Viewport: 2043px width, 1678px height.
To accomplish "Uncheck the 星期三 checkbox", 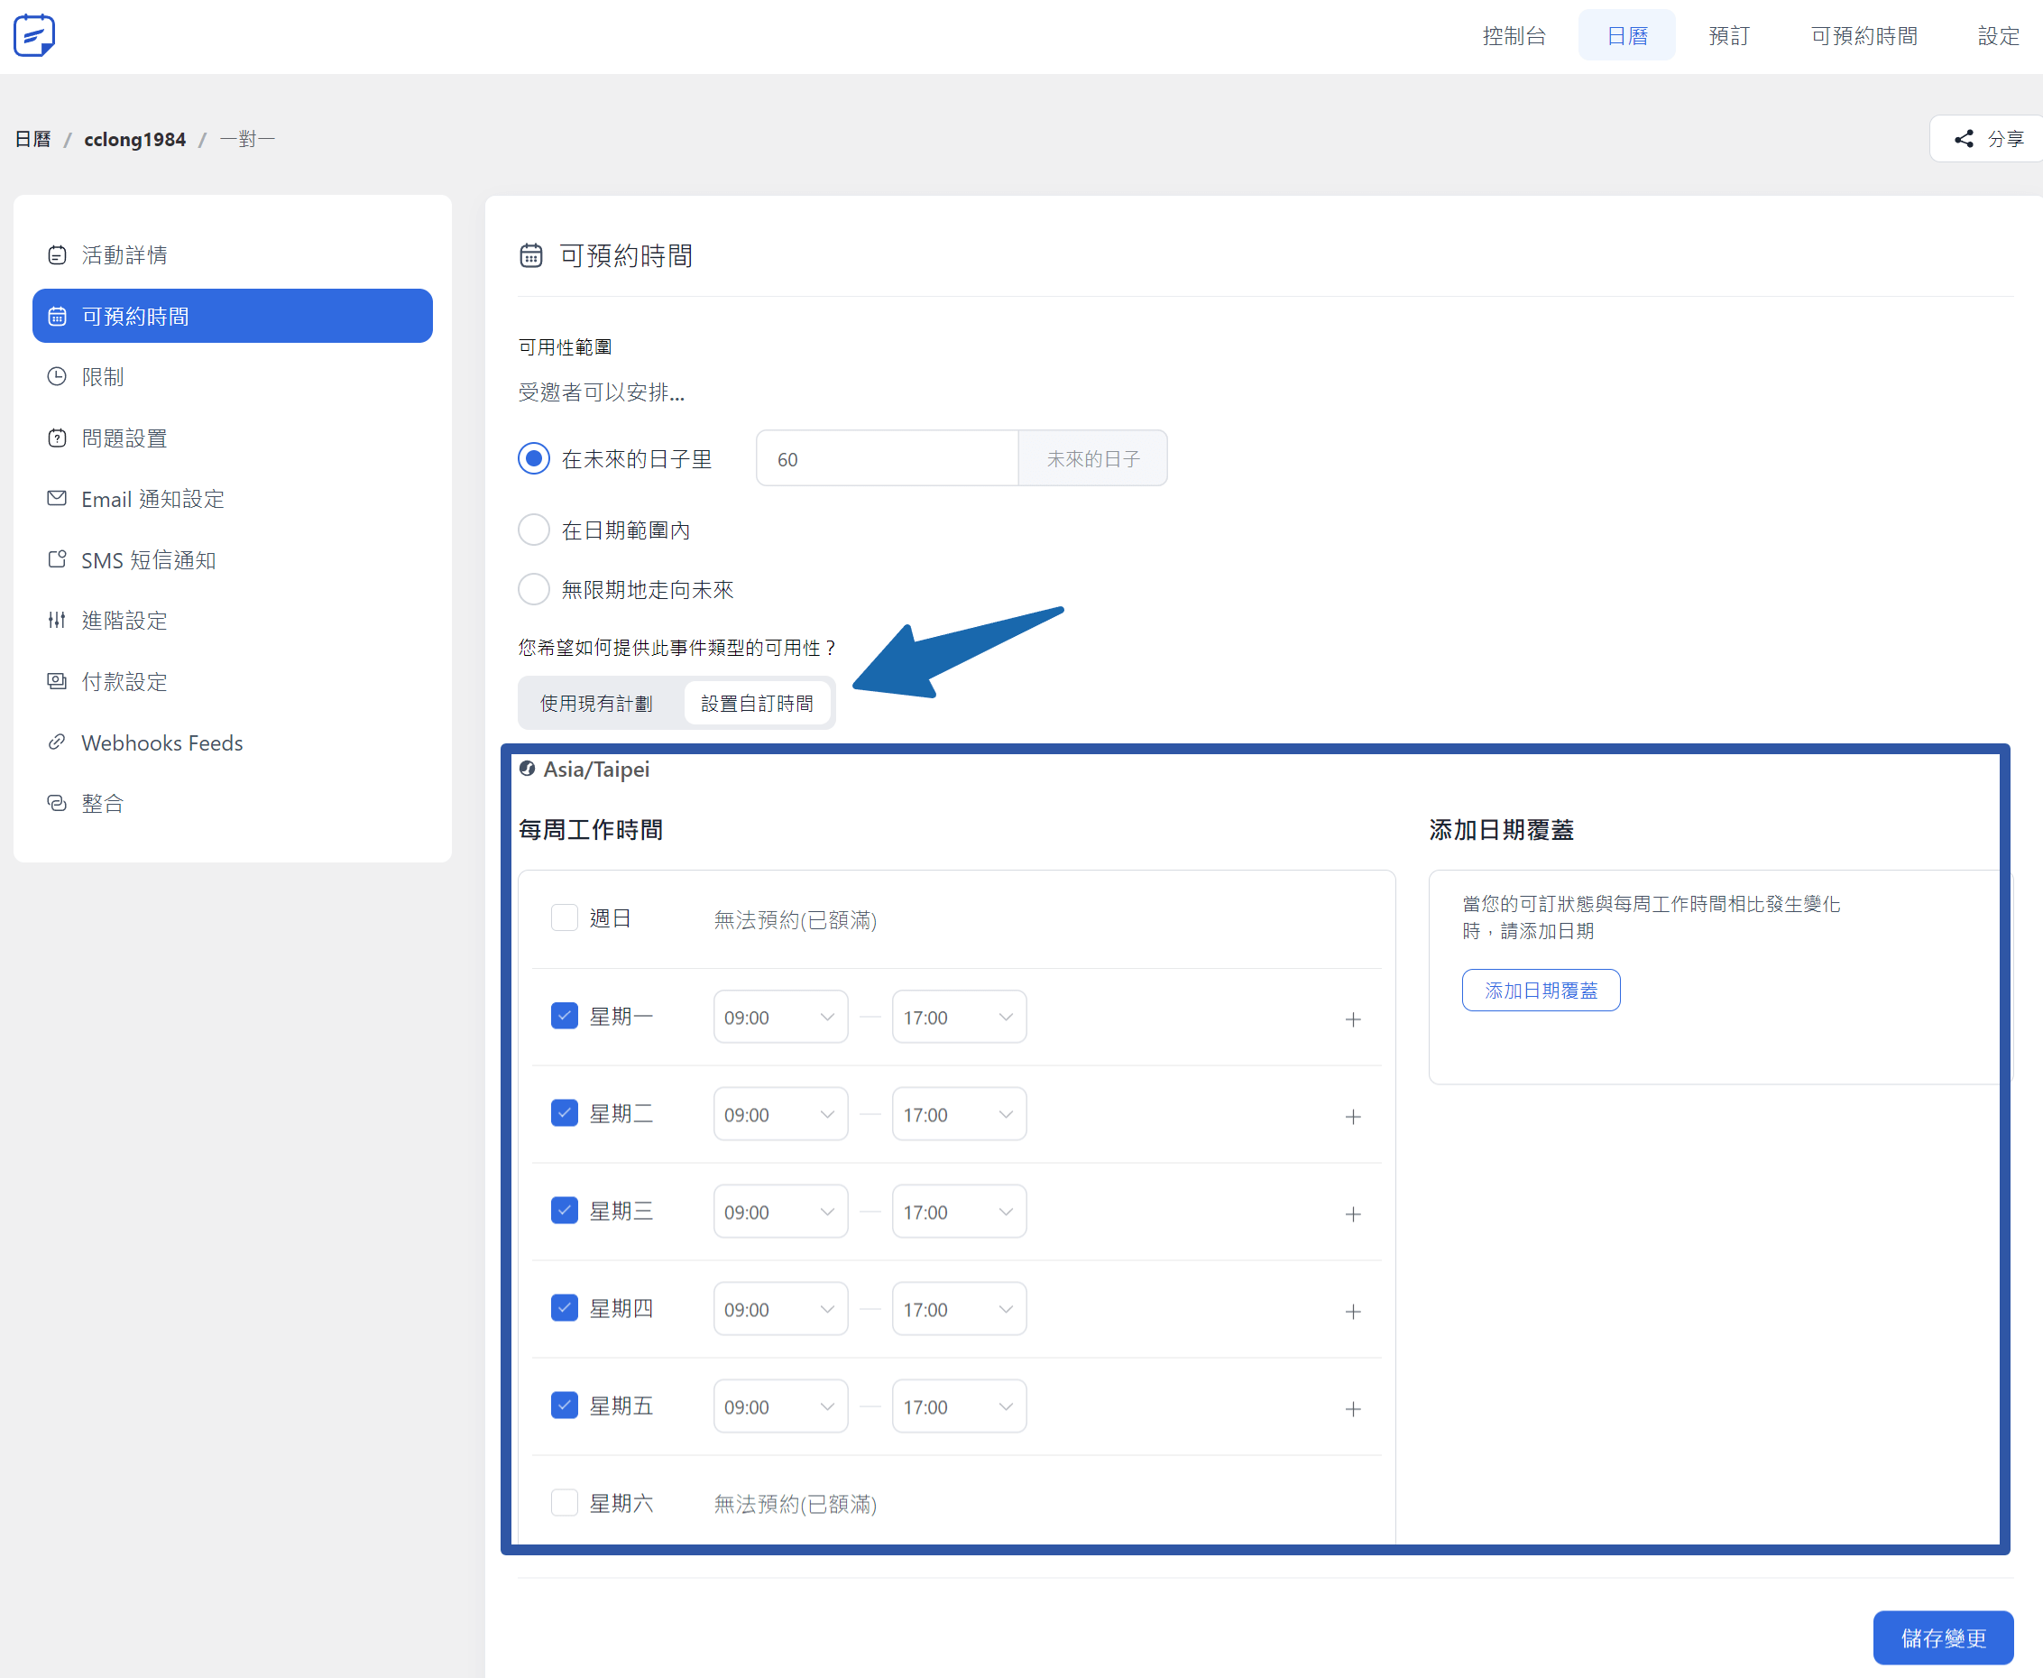I will point(565,1210).
